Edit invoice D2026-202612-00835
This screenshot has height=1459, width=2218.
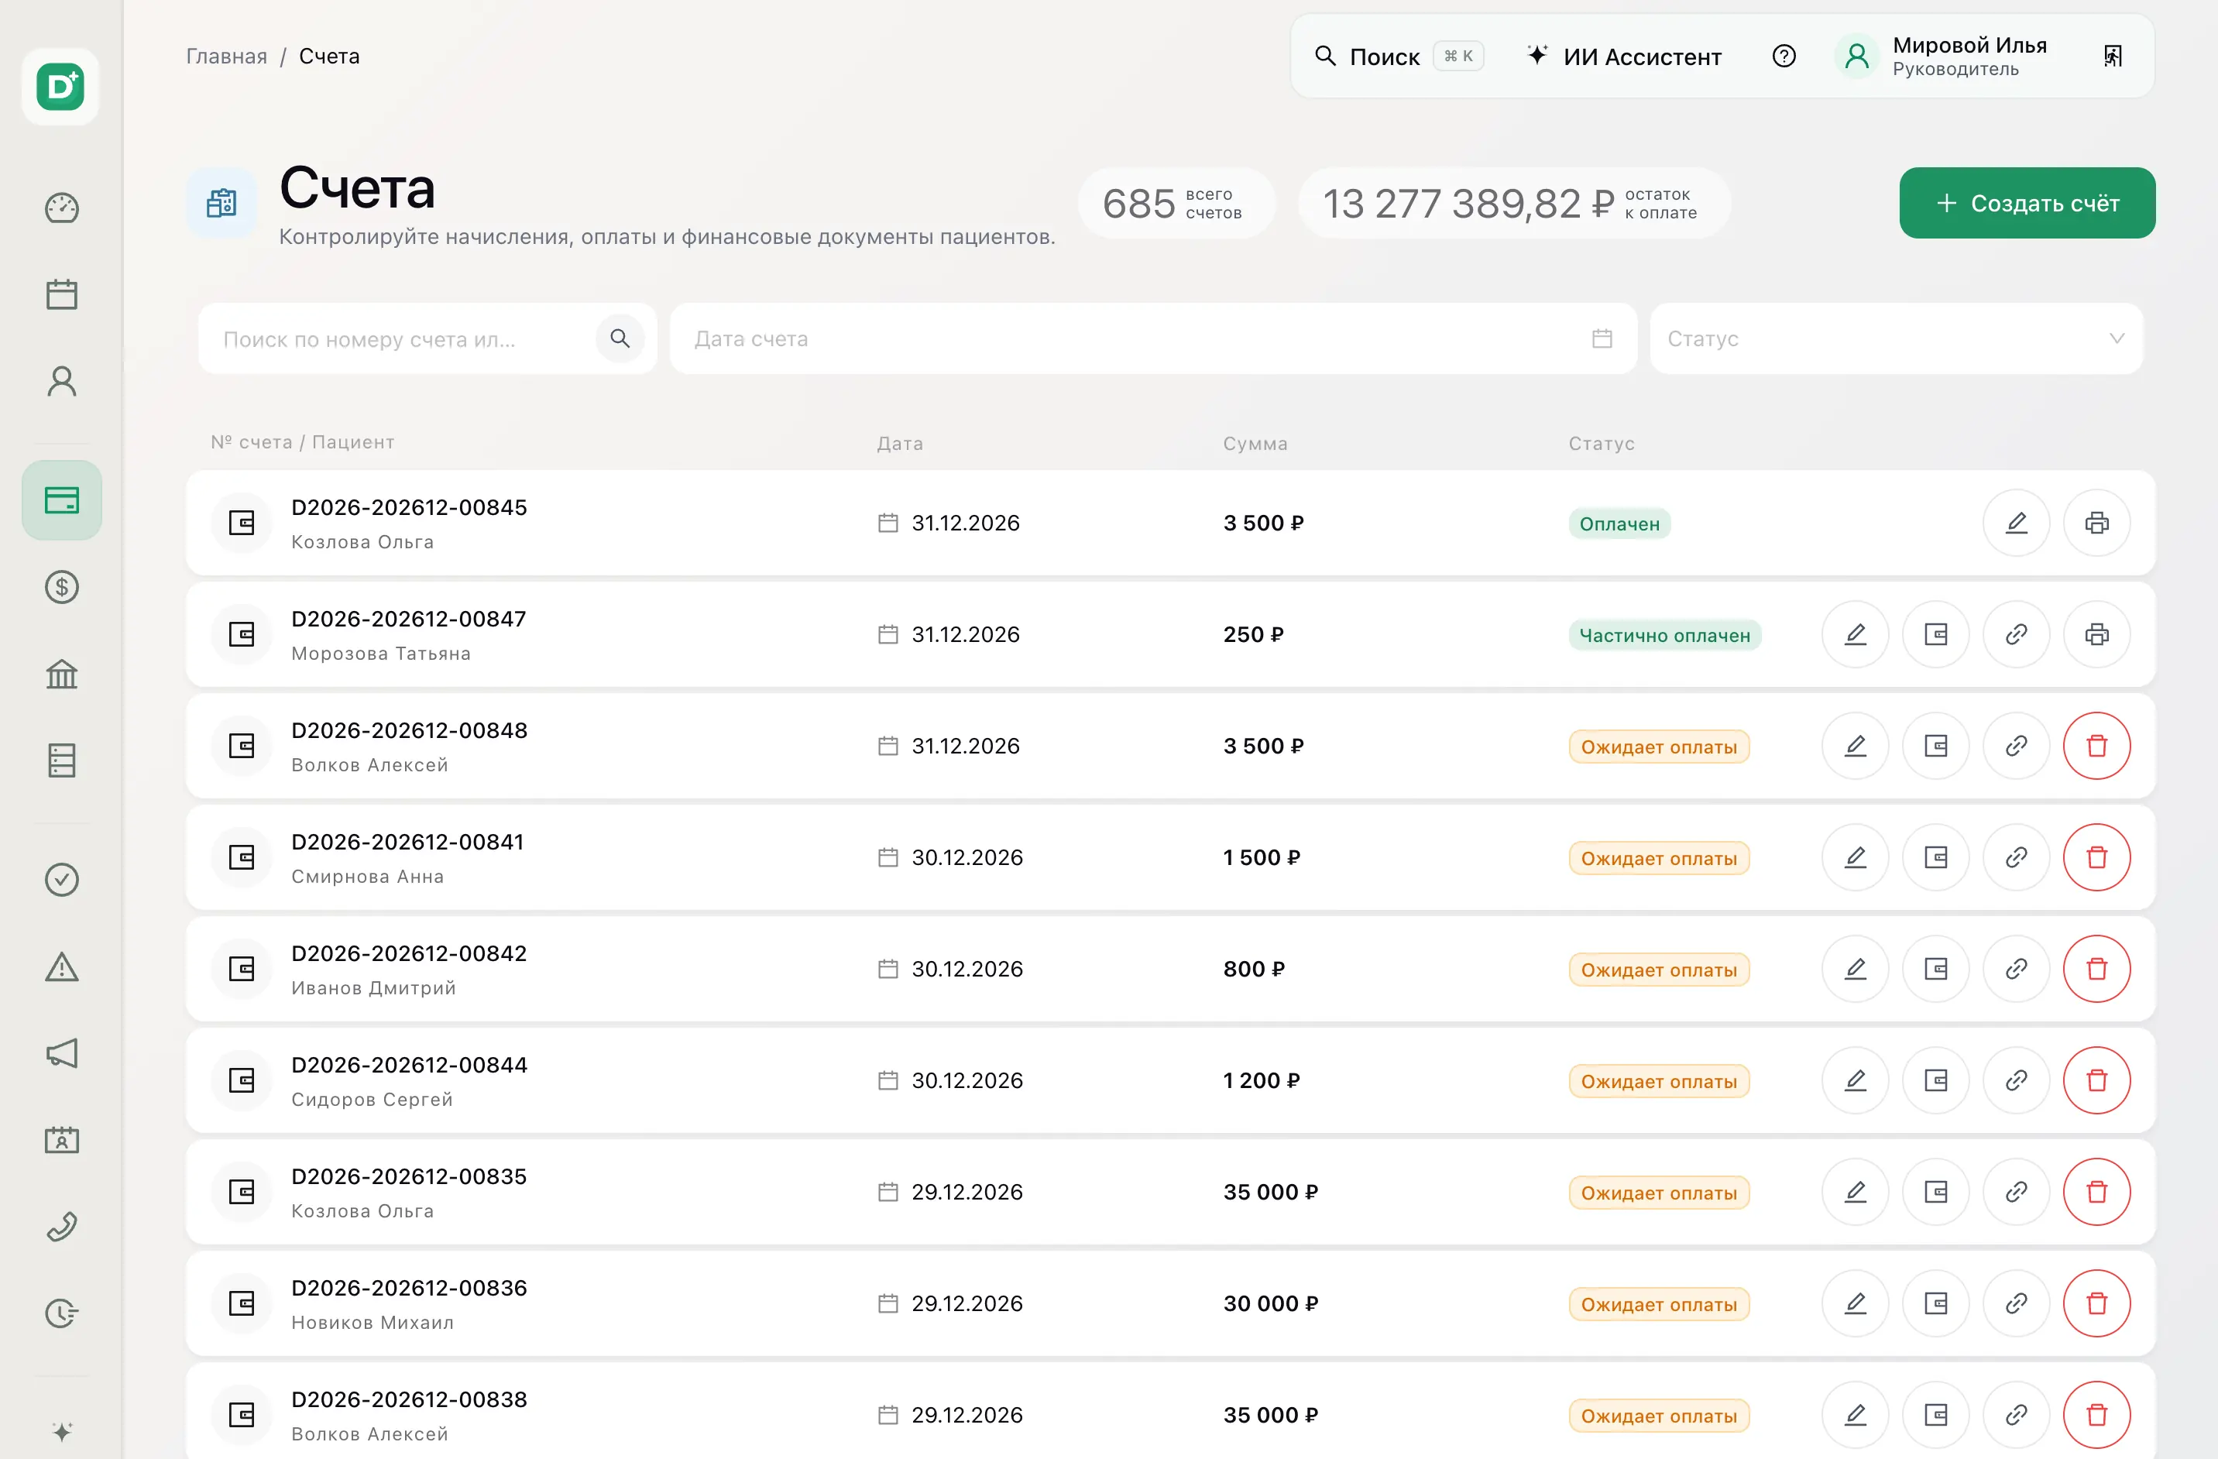1856,1192
